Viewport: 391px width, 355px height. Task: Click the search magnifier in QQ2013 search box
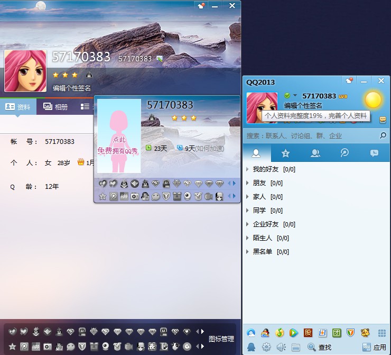[x=383, y=135]
